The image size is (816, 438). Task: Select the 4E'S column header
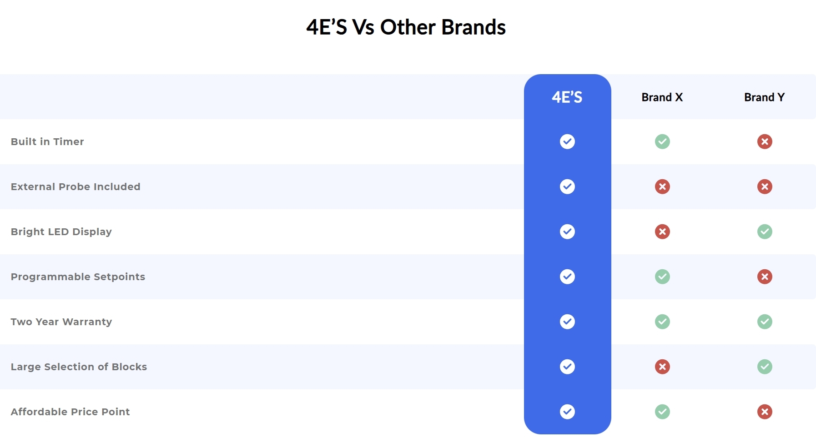567,97
